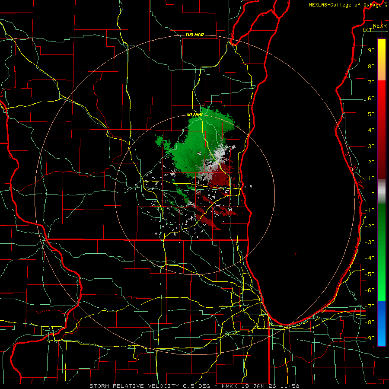389x389 pixels.
Task: Click the positive "20" scale label
Action: [371, 162]
